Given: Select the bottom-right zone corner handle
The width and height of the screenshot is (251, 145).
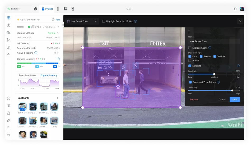Looking at the screenshot, I should [x=180, y=107].
